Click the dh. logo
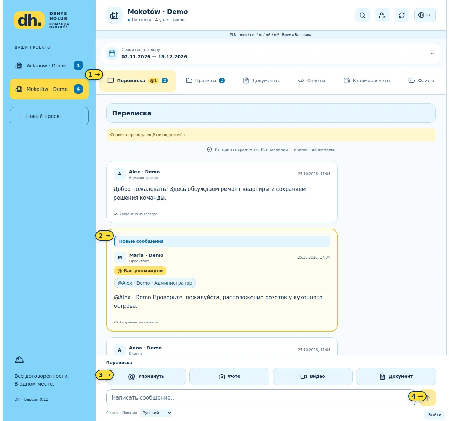Viewport: 449px width, 421px height. (x=29, y=20)
